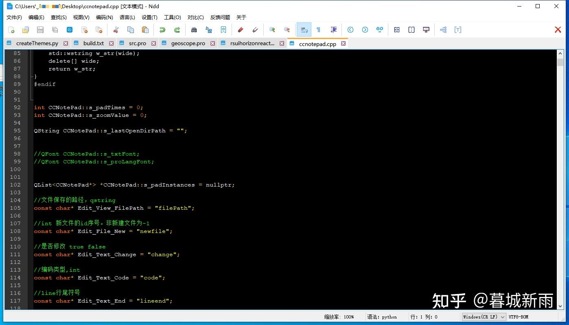This screenshot has width=569, height=325.
Task: Open the 编辑(E) menu
Action: coord(36,17)
